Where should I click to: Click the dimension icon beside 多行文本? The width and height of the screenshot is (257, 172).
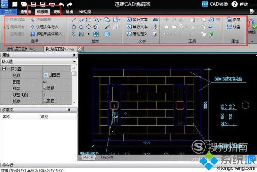click(x=155, y=20)
